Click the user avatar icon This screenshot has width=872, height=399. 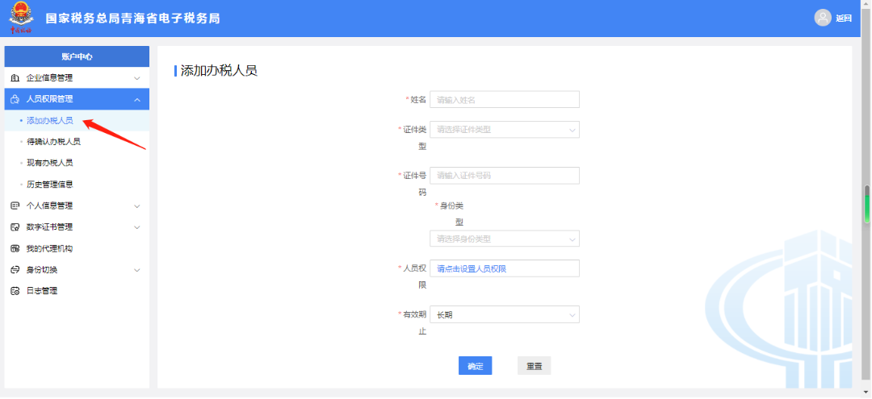pyautogui.click(x=823, y=18)
